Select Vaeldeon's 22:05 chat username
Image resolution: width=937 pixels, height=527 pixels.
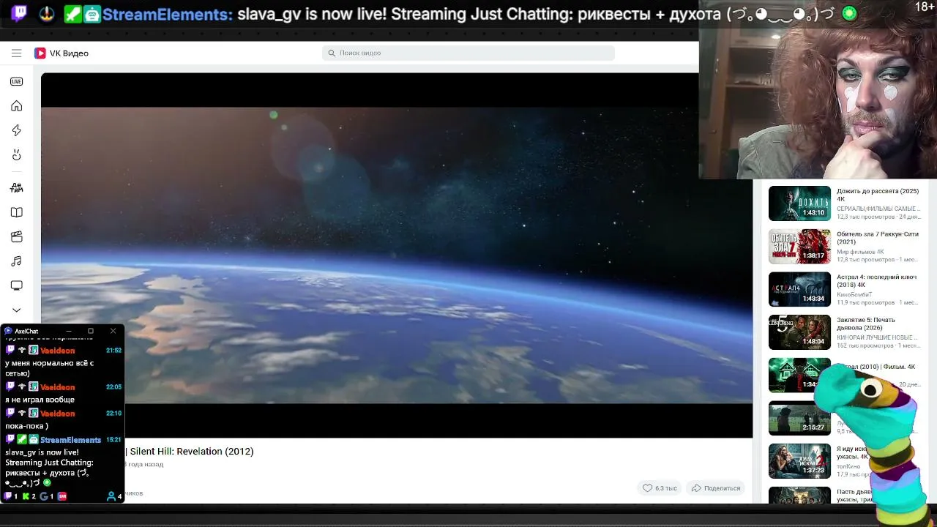[57, 387]
